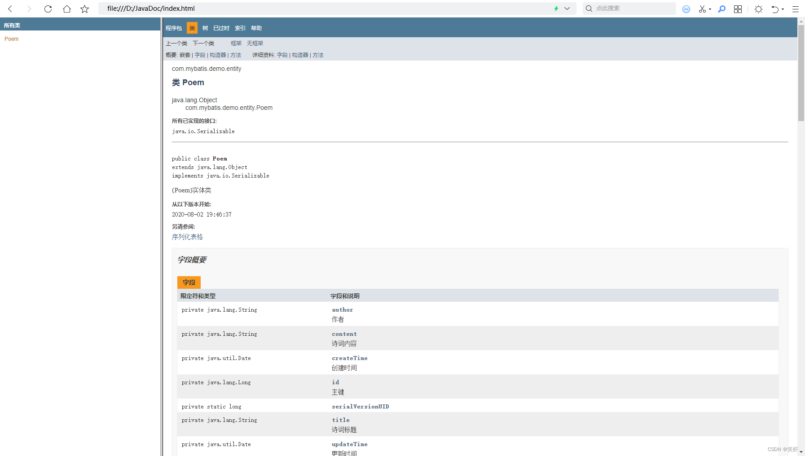Click the blue key/password manager icon
The image size is (805, 456).
pos(721,9)
